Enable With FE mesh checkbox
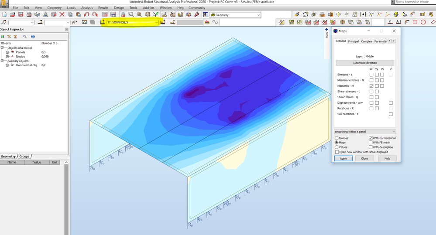This screenshot has height=235, width=436. click(371, 143)
